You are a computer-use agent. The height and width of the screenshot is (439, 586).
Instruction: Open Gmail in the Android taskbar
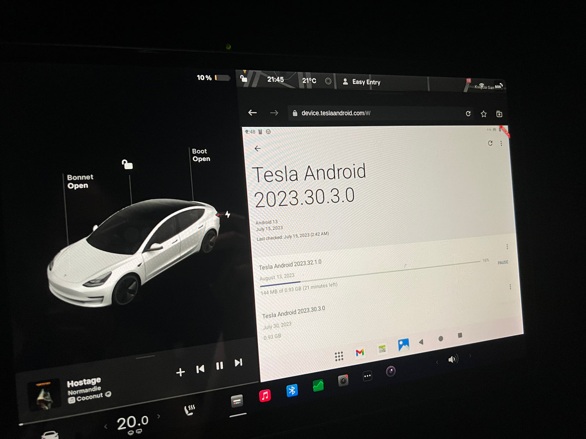(x=360, y=352)
